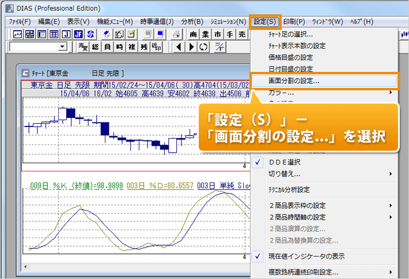The height and width of the screenshot is (279, 409).
Task: Click the 市 toolbar button
Action: [217, 35]
